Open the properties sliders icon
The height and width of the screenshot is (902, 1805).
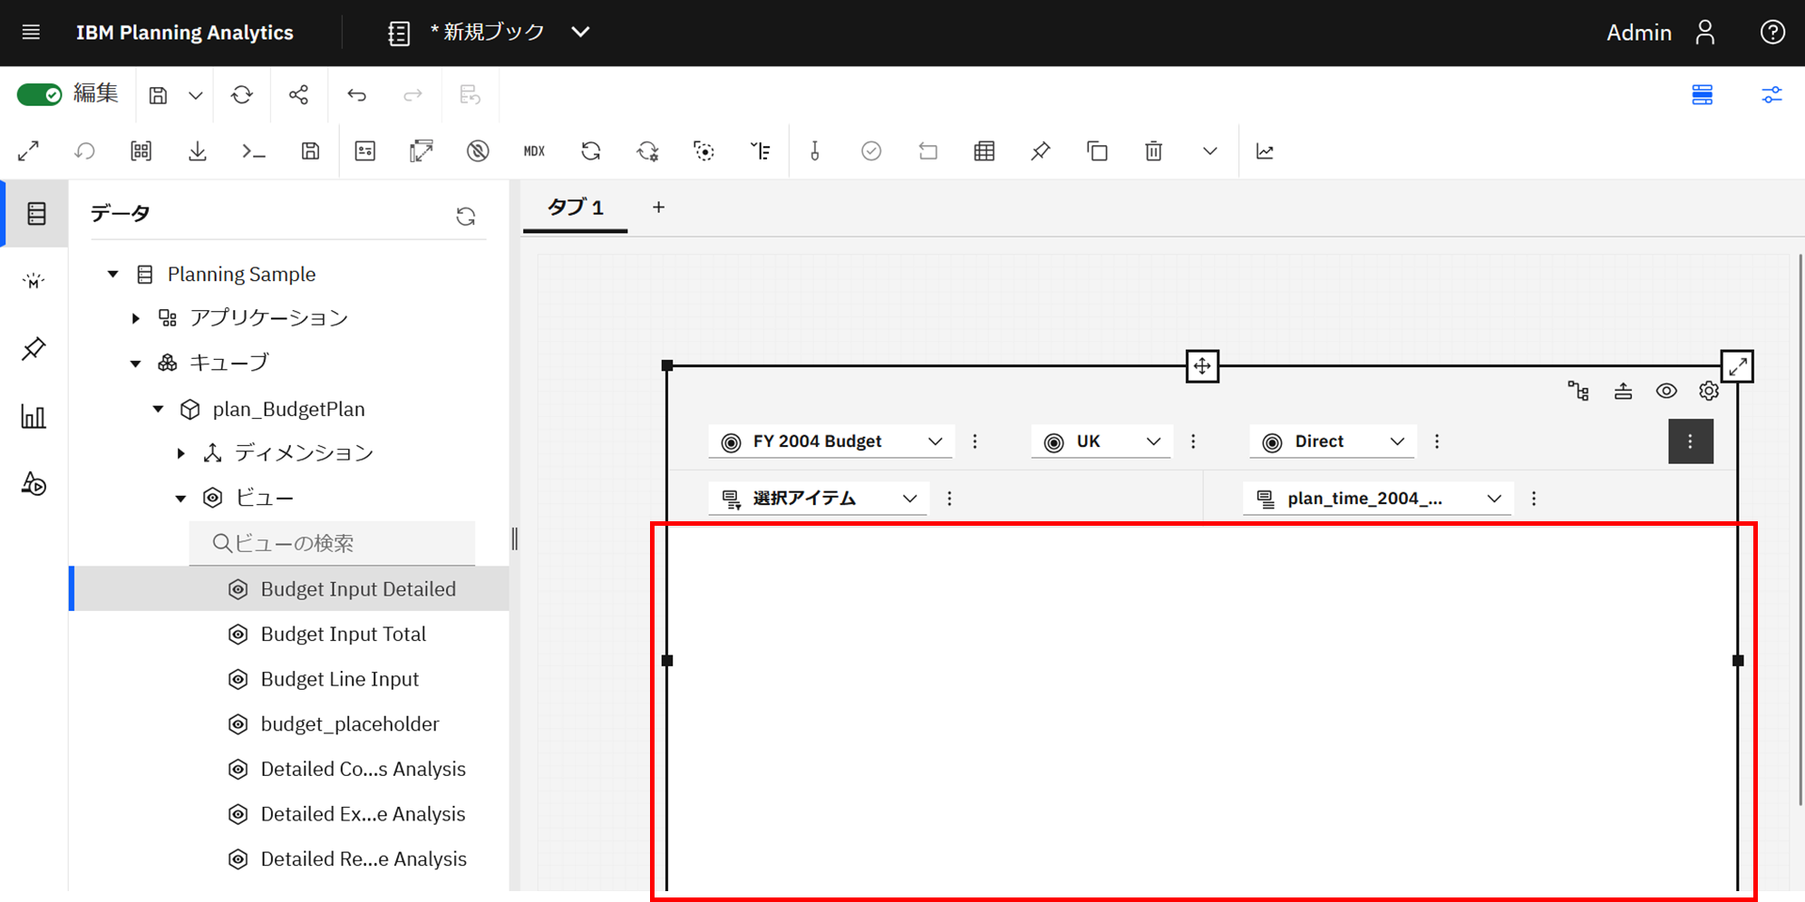(1771, 95)
